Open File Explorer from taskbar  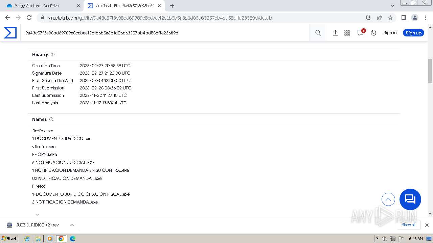pos(38,239)
